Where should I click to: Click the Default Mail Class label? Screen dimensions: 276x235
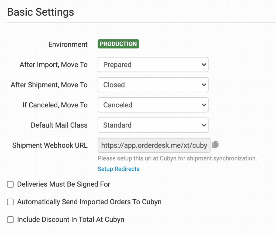click(x=59, y=125)
